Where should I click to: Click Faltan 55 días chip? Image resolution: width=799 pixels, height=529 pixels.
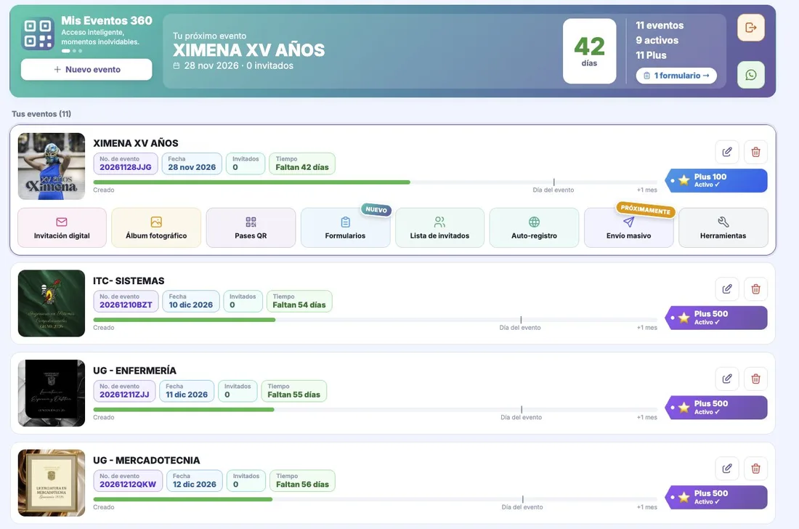tap(294, 391)
